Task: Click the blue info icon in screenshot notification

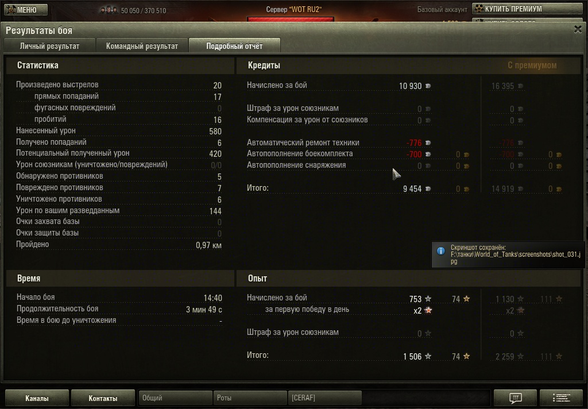Action: pyautogui.click(x=441, y=250)
